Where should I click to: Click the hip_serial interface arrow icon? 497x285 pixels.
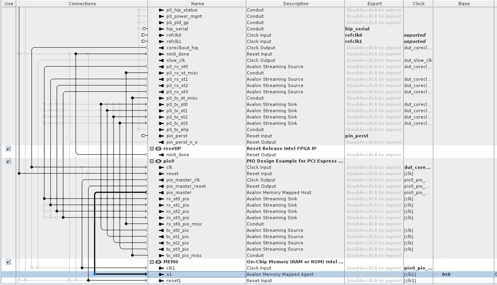[x=161, y=29]
